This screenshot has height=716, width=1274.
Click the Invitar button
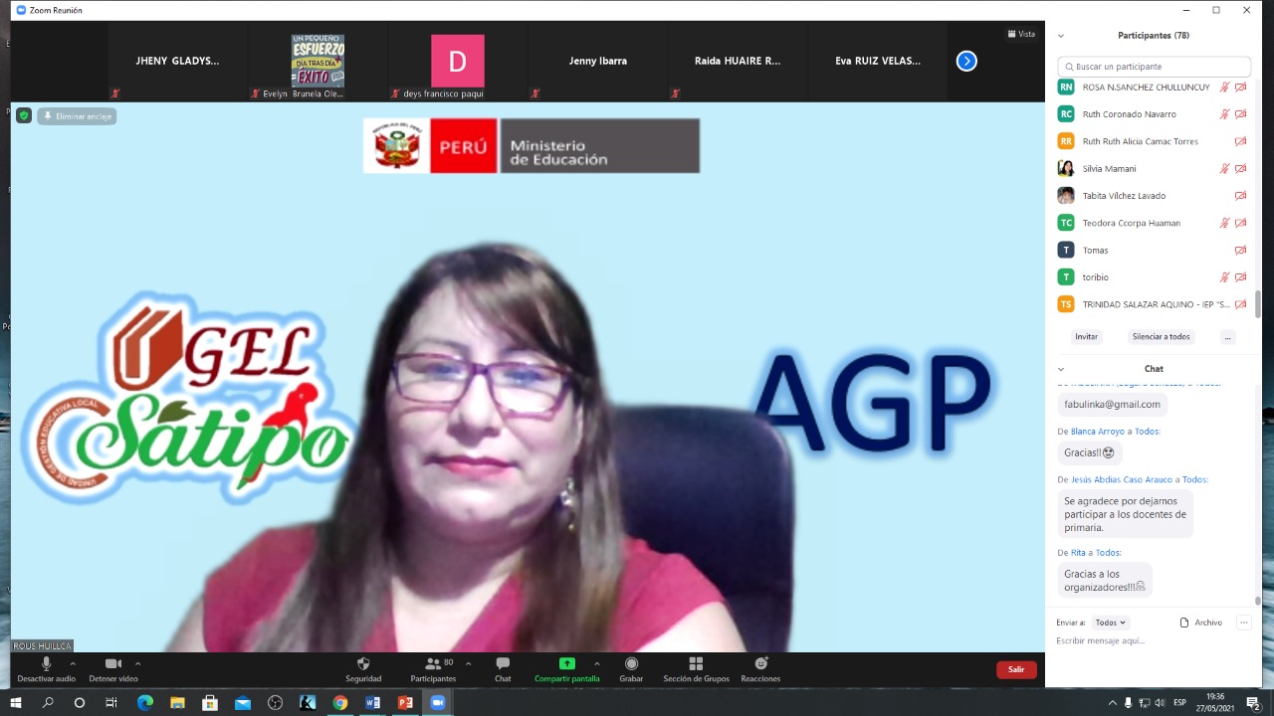point(1086,337)
